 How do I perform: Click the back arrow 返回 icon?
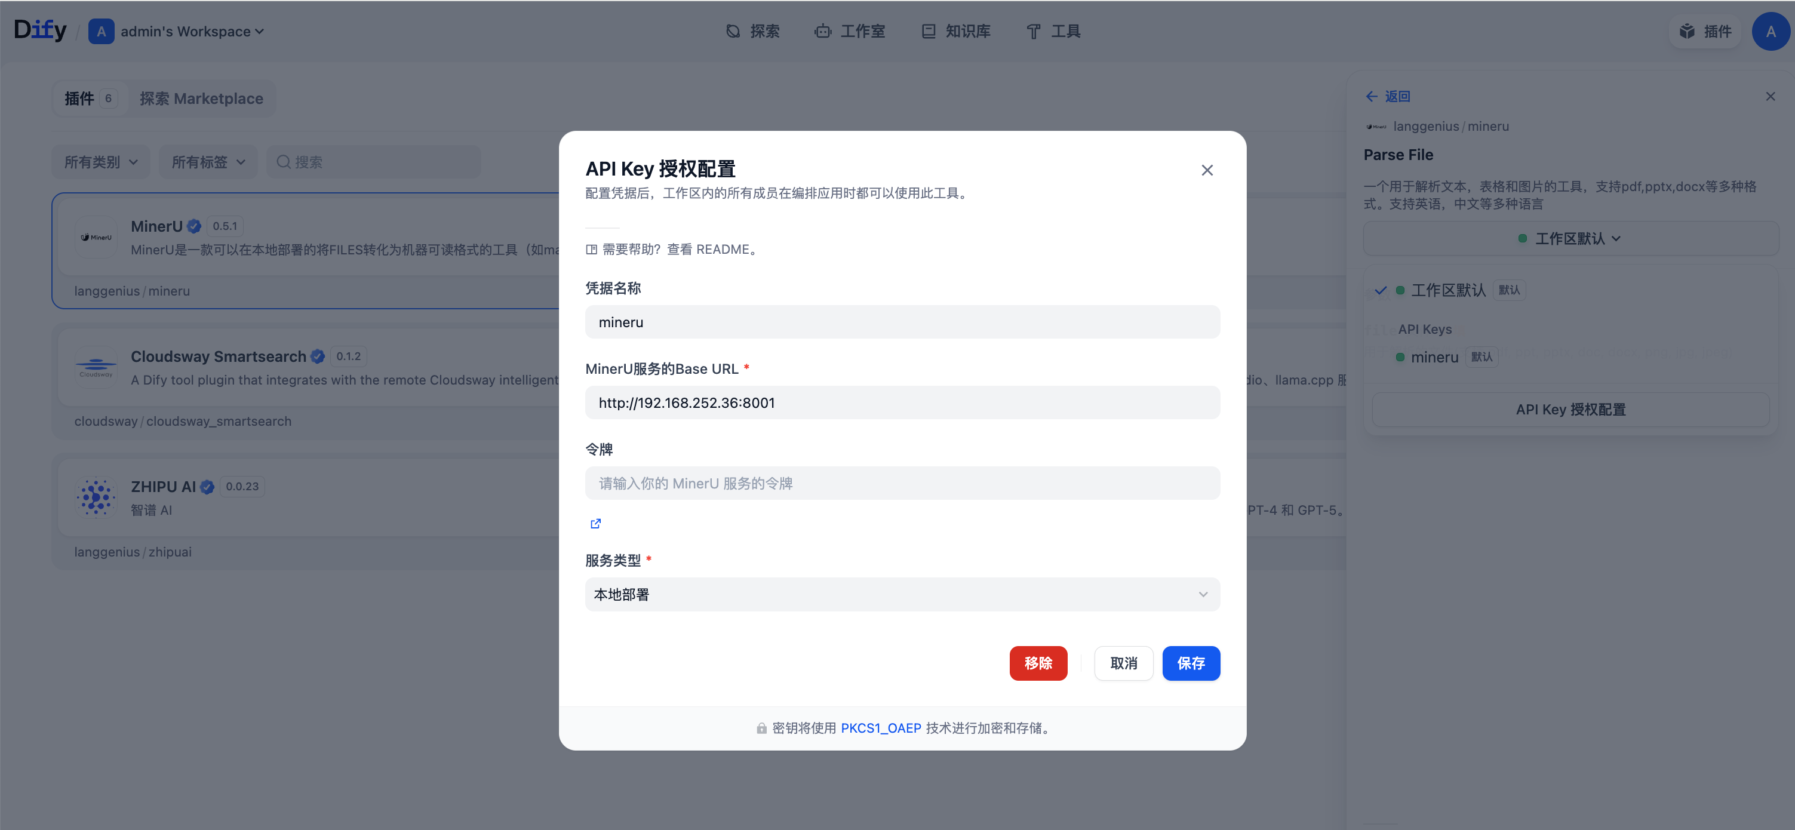coord(1372,96)
